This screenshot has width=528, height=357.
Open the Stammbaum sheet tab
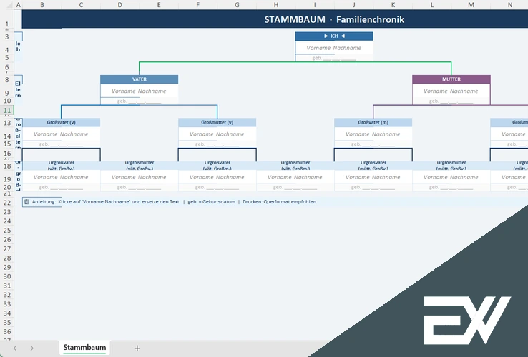point(84,348)
